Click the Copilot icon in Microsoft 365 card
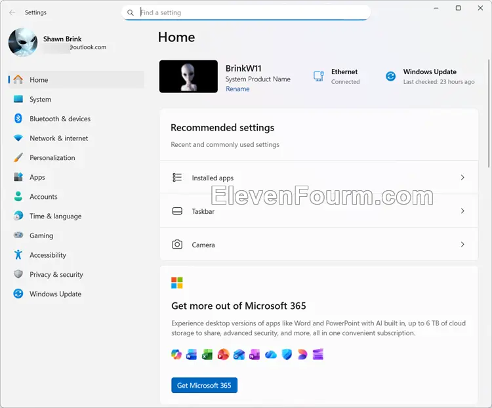This screenshot has width=492, height=408. 176,355
